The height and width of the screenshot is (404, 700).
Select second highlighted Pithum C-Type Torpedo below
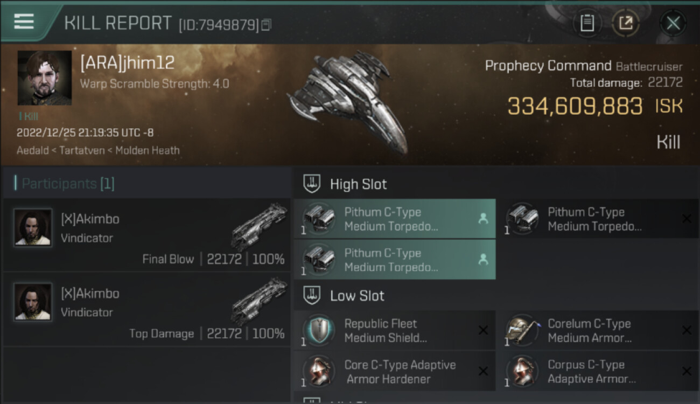click(394, 260)
